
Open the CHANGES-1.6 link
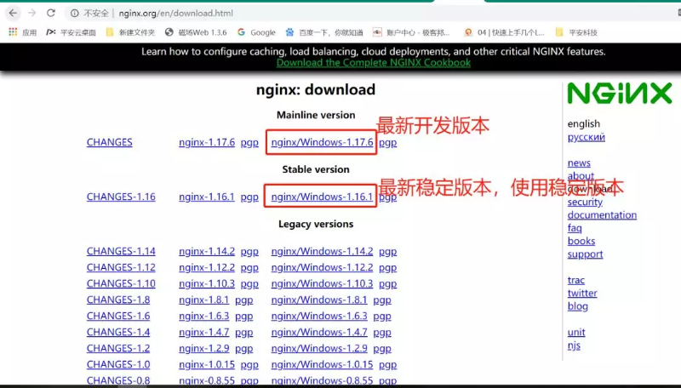tap(118, 316)
